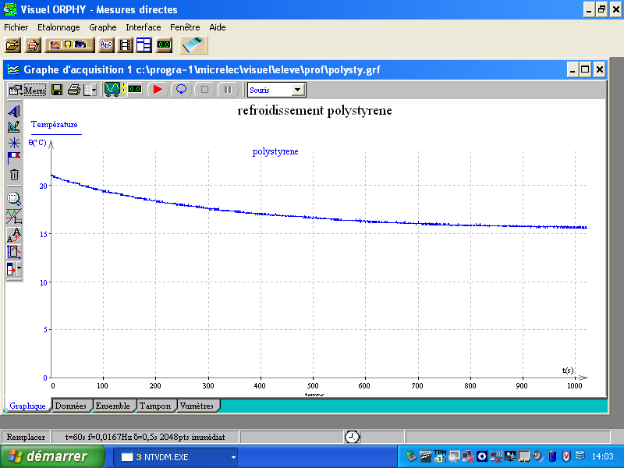624x468 pixels.
Task: Click the open folder icon in main toolbar
Action: click(12, 45)
